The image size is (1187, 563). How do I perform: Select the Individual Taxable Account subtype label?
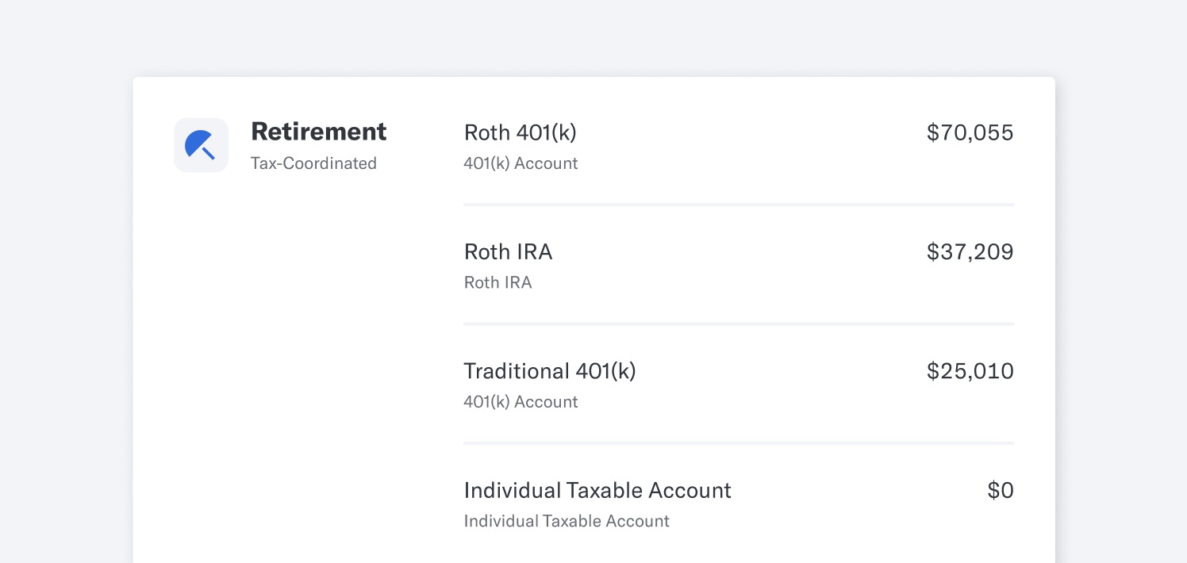tap(567, 521)
